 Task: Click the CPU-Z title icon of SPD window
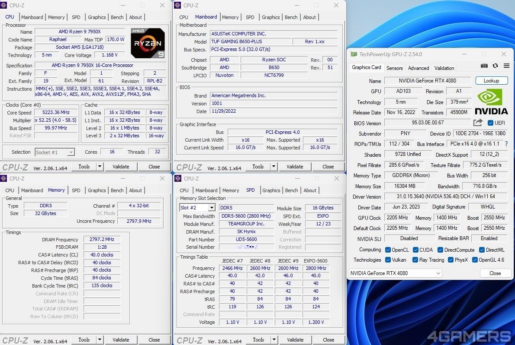pyautogui.click(x=178, y=178)
